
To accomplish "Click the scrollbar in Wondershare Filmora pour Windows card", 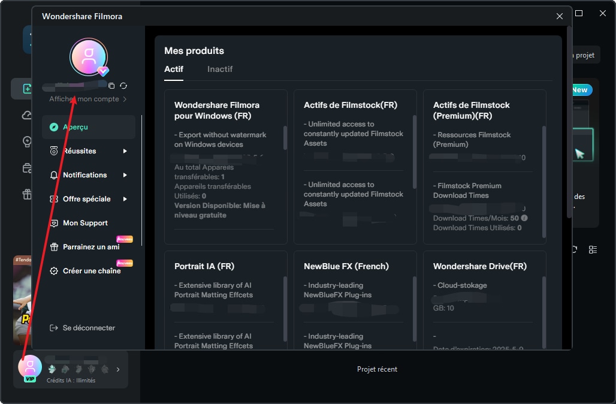I will [285, 137].
